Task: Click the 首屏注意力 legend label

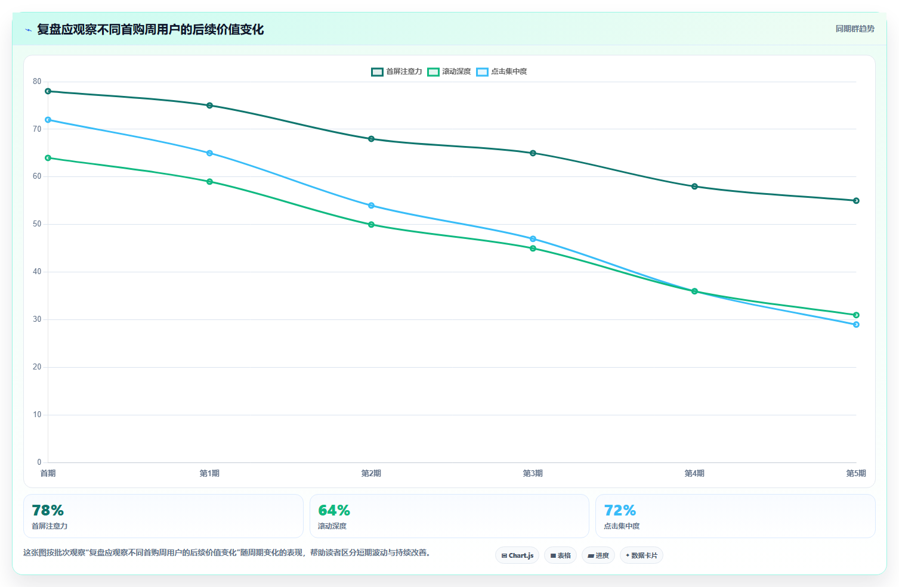Action: coord(404,72)
